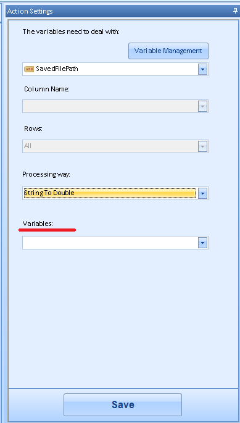Screen dimensions: 240x423
Task: Open the Column Name dropdown arrow
Action: point(202,106)
